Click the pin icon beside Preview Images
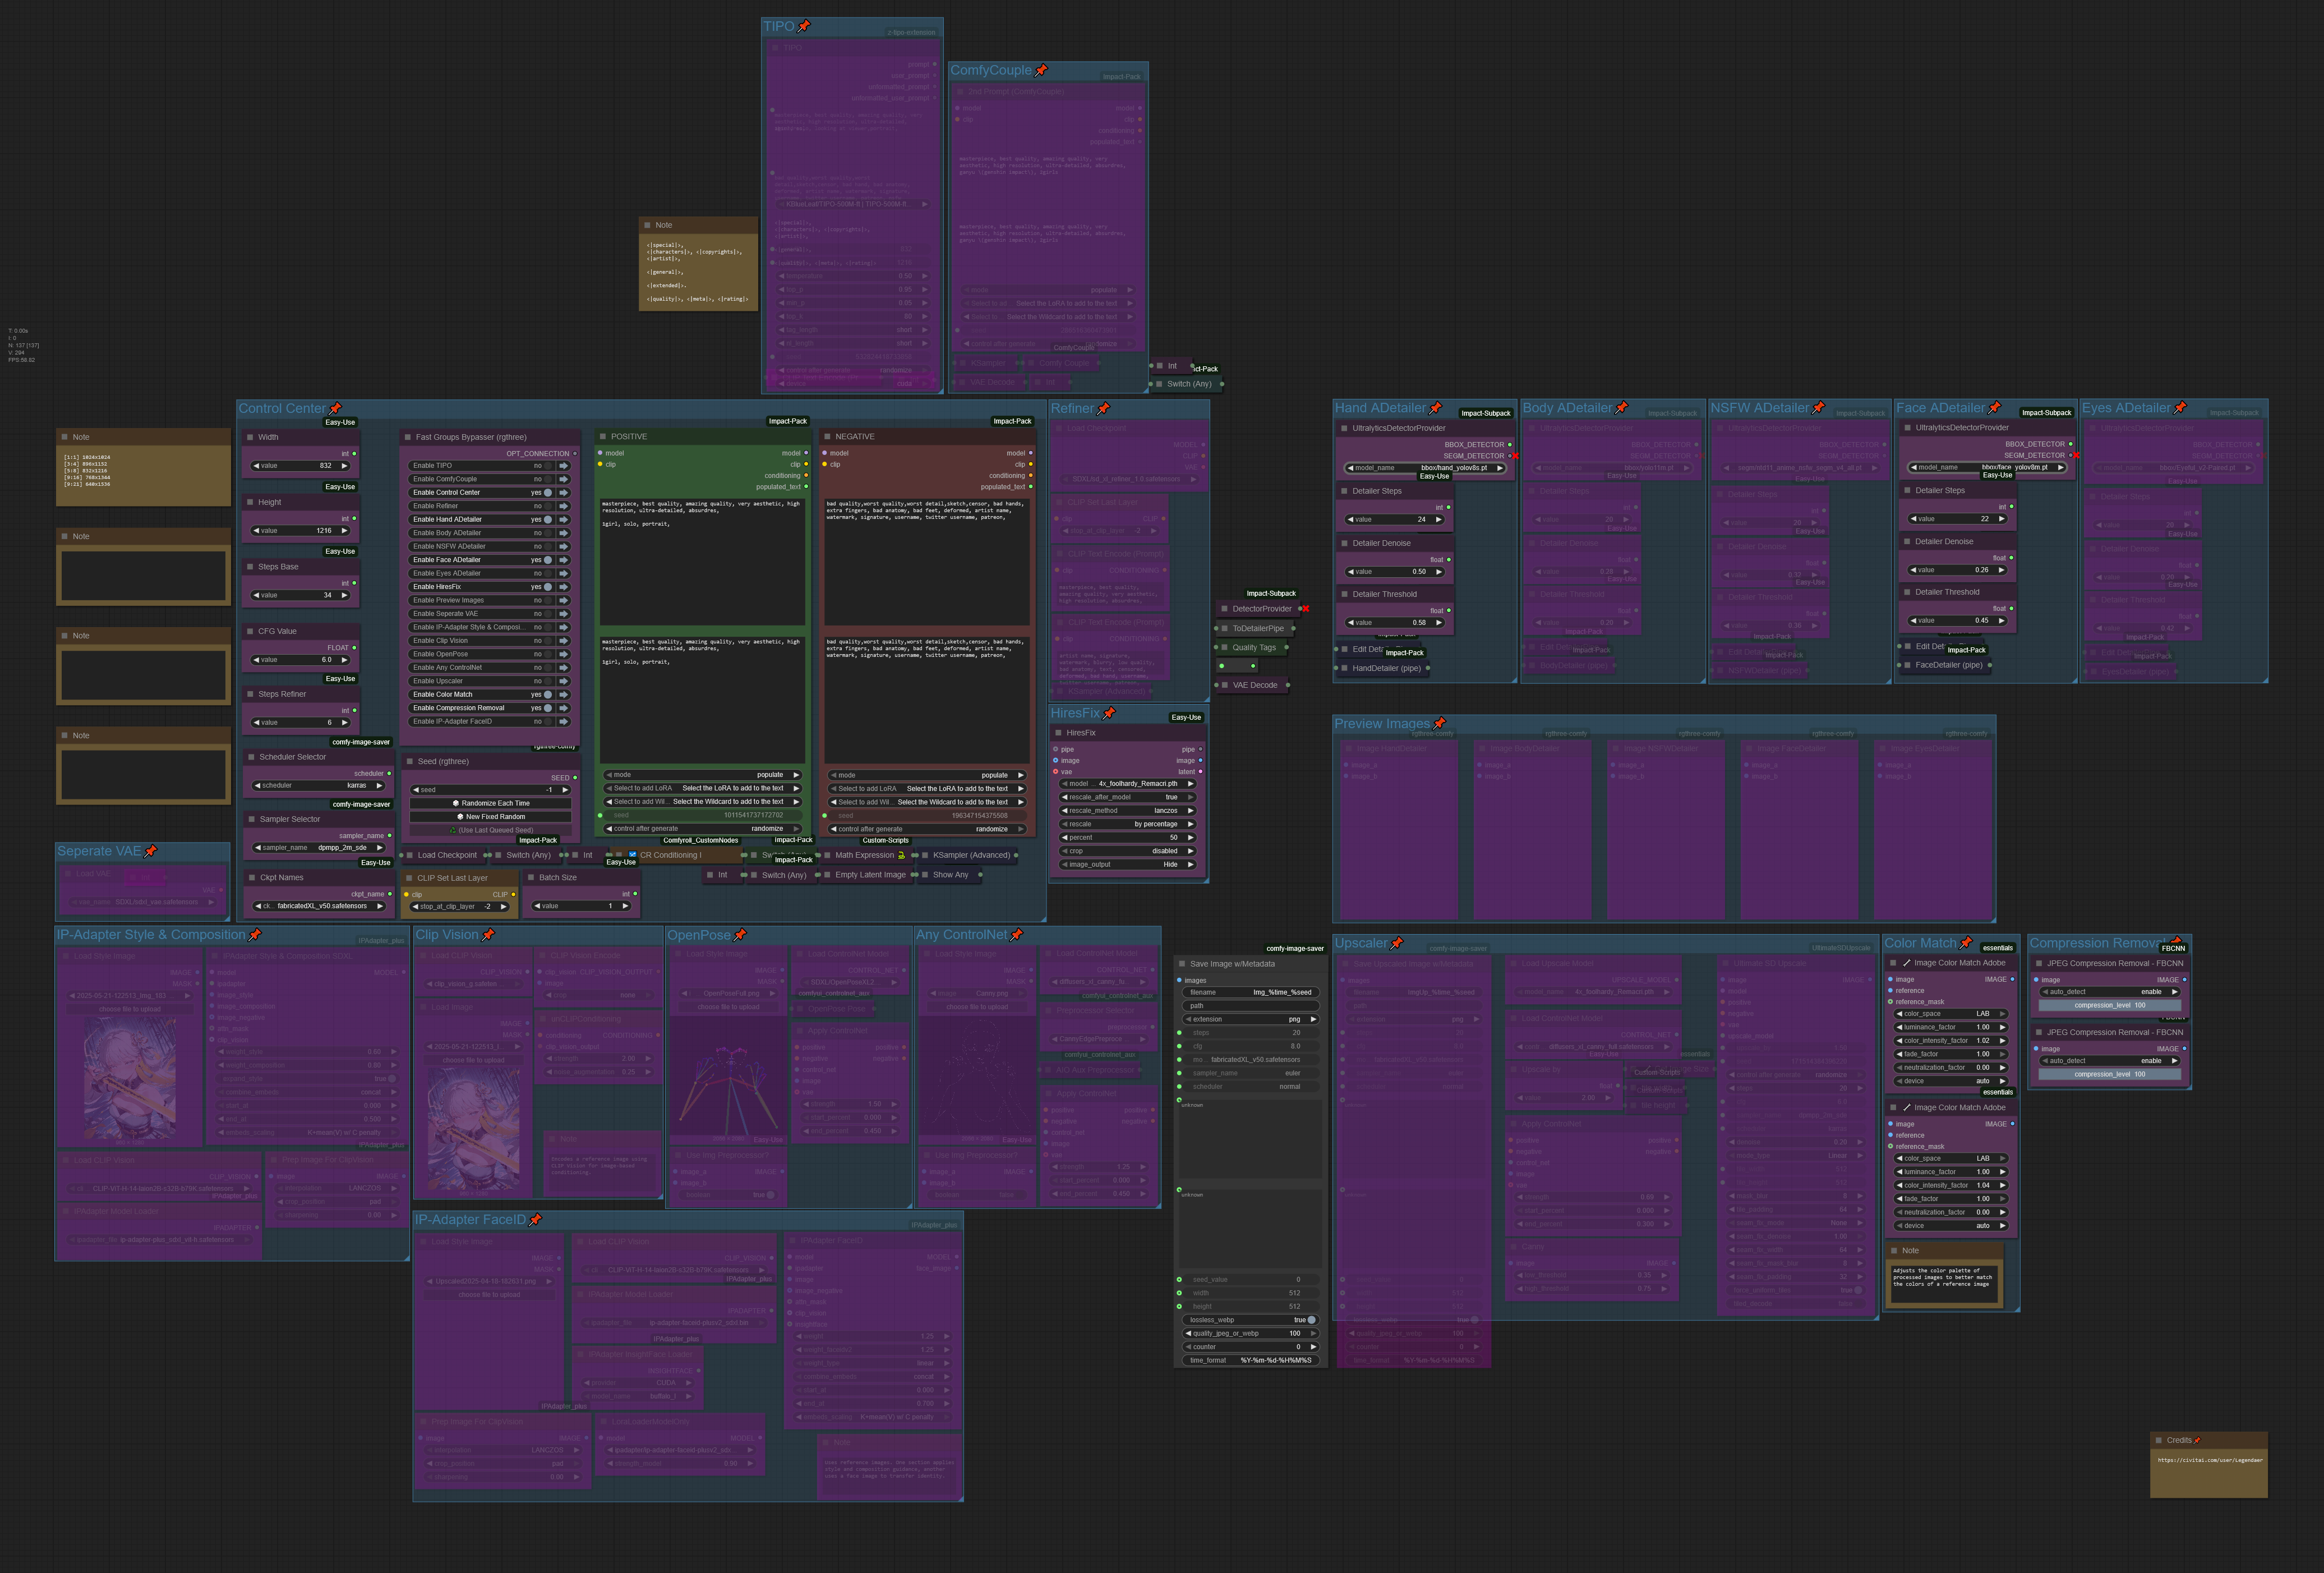 (1439, 723)
